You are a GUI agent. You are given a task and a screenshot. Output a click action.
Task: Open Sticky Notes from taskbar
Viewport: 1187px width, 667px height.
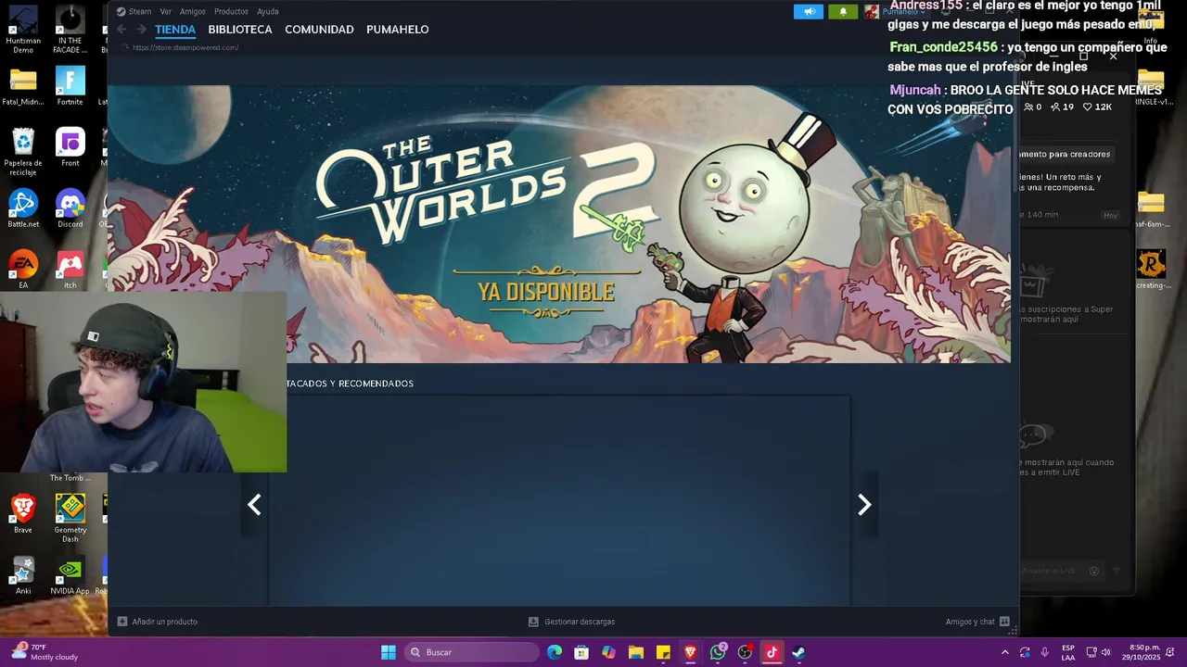[663, 652]
